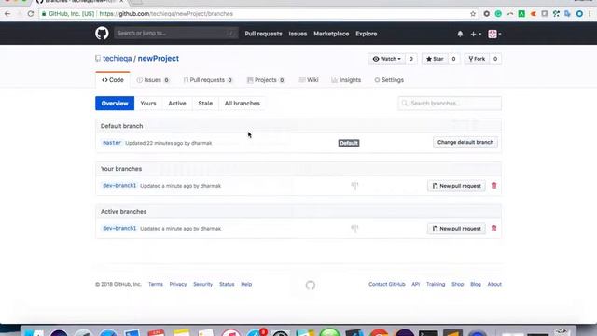Open the Watch dropdown

(x=387, y=59)
